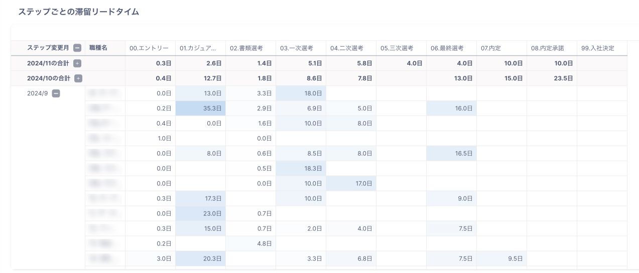Select the 05.三次選考 column header
The width and height of the screenshot is (639, 273).
(397, 48)
